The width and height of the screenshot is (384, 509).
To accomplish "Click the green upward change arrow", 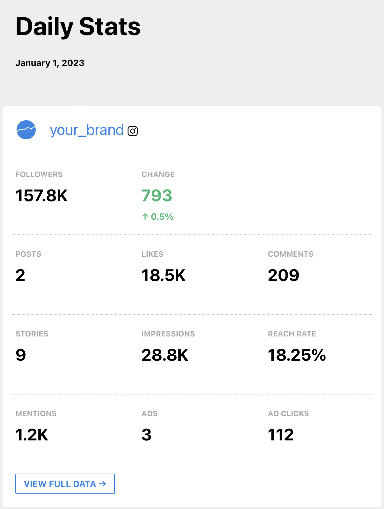I will [145, 217].
